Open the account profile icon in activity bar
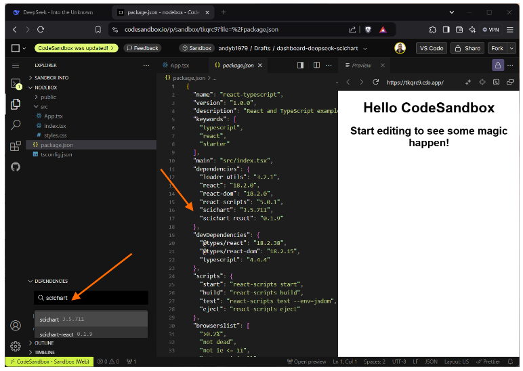The height and width of the screenshot is (371, 523). [x=16, y=326]
